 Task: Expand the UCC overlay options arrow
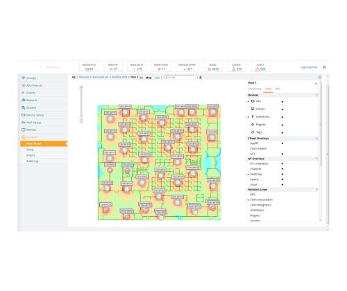coord(282,154)
